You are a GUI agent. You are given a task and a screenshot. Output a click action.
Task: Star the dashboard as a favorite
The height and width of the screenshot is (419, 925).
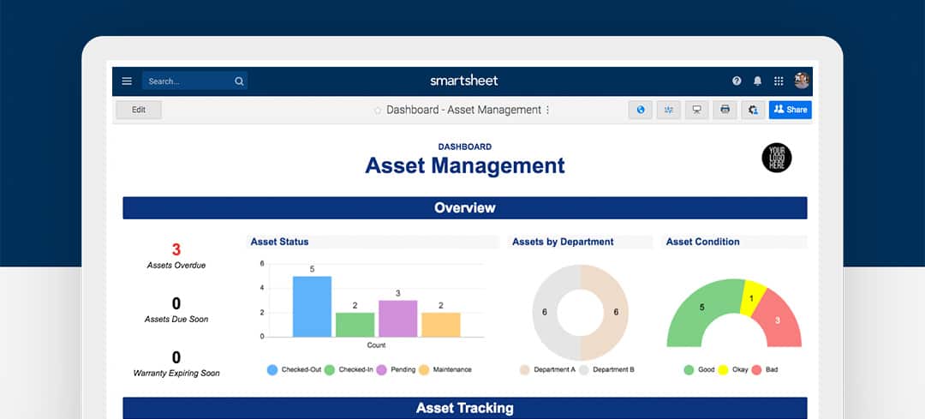[378, 111]
